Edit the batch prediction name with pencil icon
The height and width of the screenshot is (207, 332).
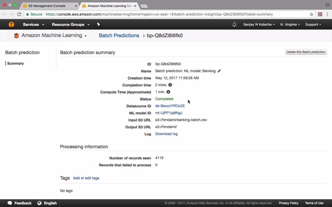(x=219, y=71)
